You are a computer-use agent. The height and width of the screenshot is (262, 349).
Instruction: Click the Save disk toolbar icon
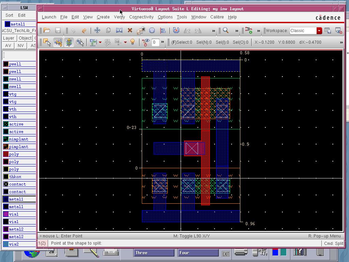[58, 30]
